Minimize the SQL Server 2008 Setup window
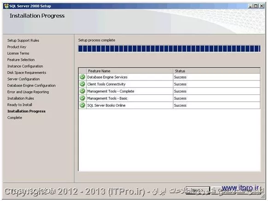 (x=251, y=6)
